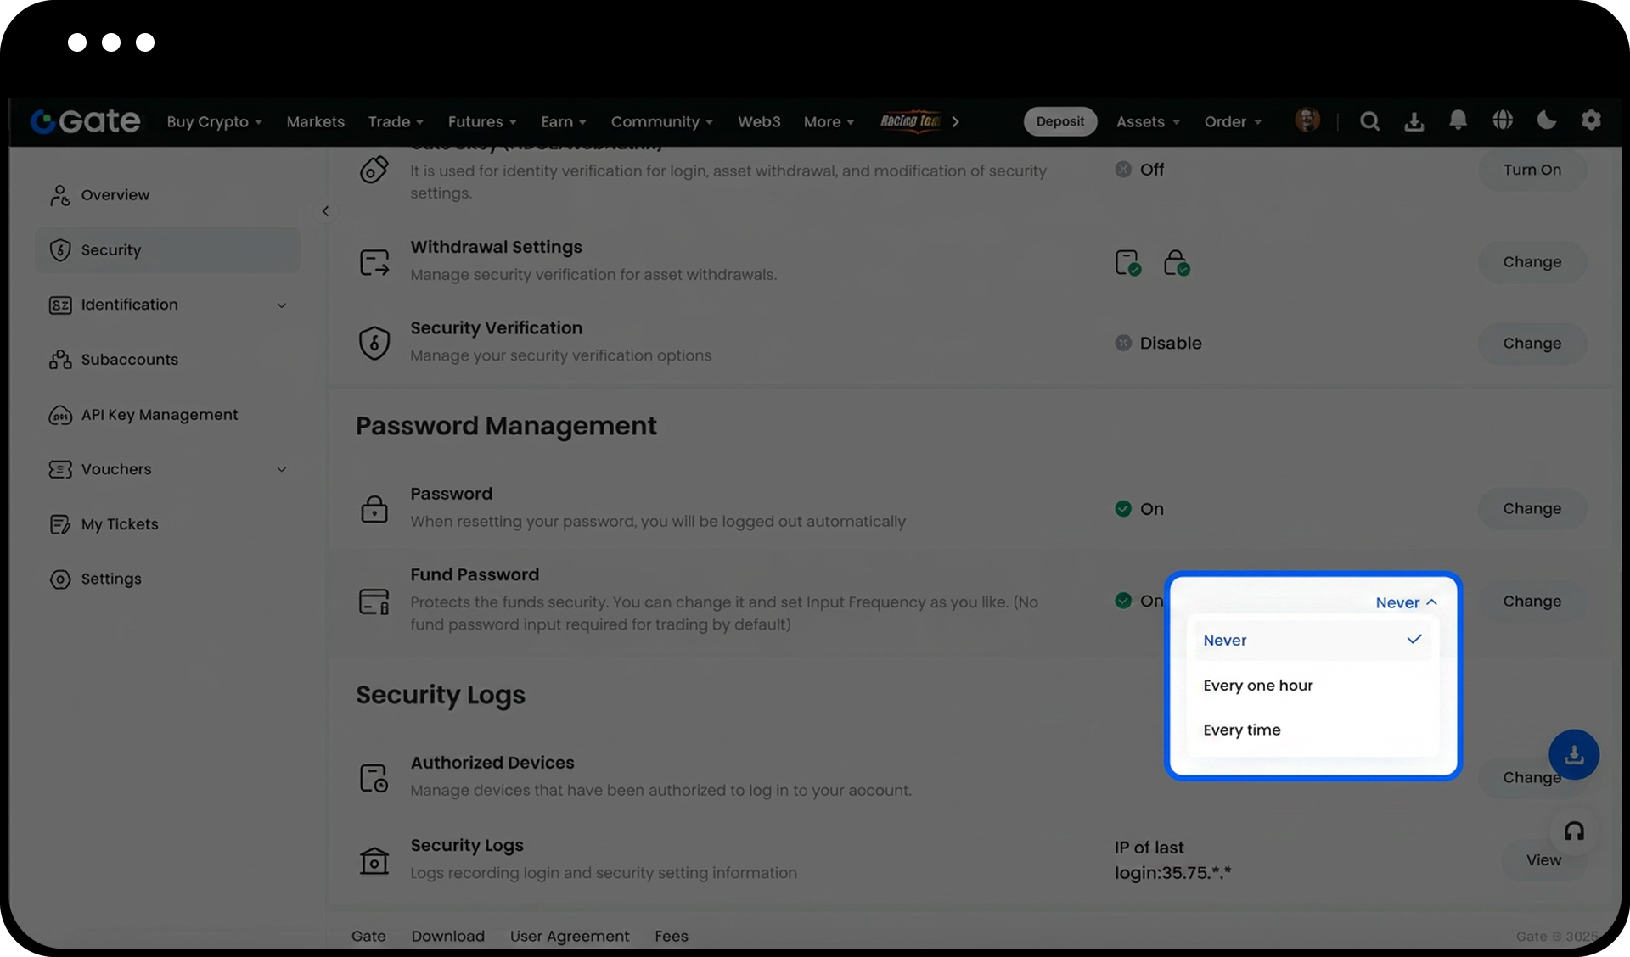Click the Deposit button
Viewport: 1630px width, 957px height.
pyautogui.click(x=1059, y=121)
